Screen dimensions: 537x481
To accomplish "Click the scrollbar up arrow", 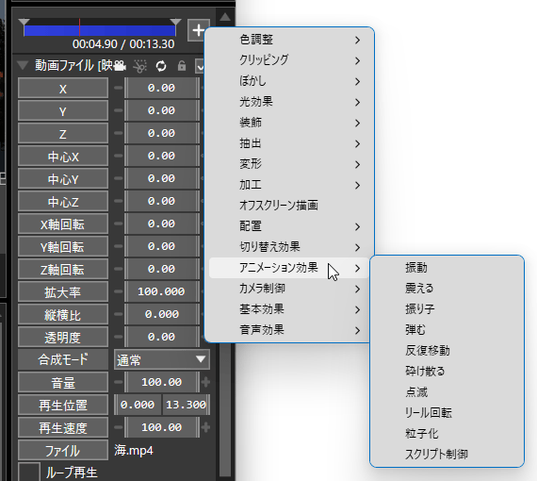I will [225, 17].
